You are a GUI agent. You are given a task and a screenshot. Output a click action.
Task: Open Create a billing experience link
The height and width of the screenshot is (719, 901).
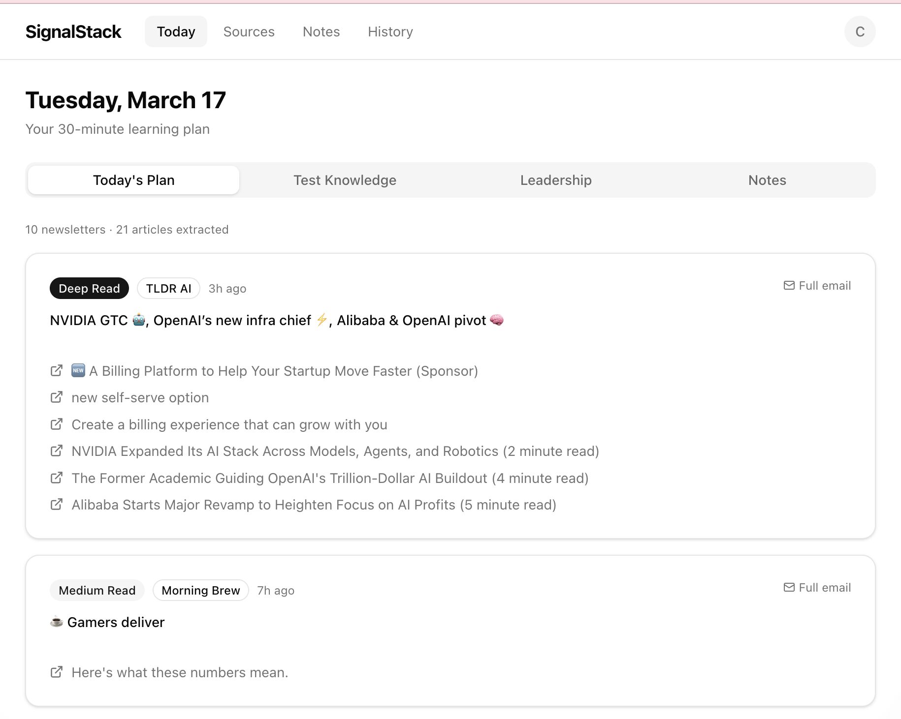pos(229,424)
